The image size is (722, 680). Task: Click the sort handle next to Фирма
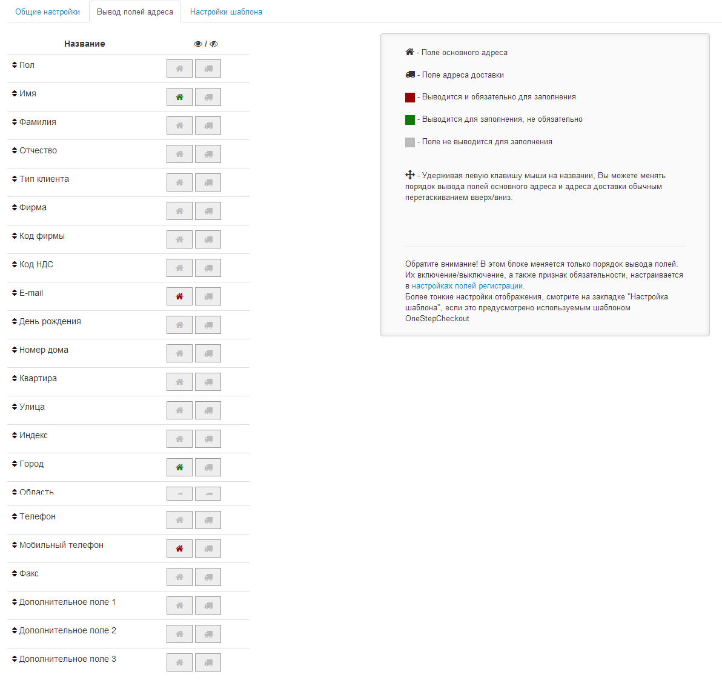pos(15,207)
